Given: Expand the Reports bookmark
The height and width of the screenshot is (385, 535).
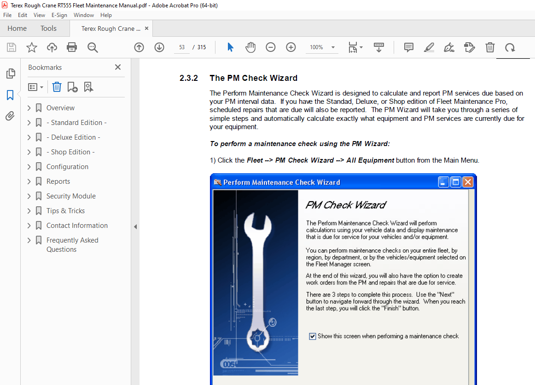Looking at the screenshot, I should coord(29,181).
